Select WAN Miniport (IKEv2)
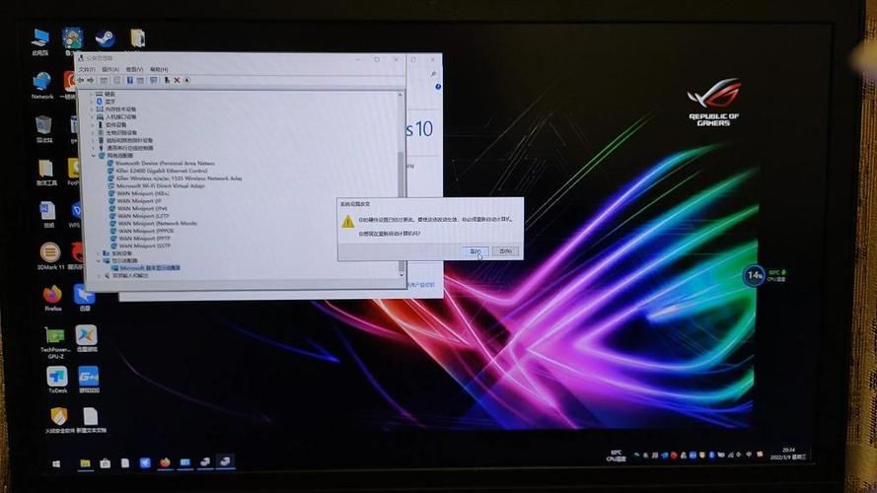The height and width of the screenshot is (493, 877). tap(139, 193)
